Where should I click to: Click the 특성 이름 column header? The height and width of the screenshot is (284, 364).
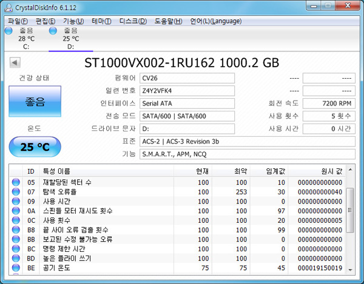pyautogui.click(x=107, y=171)
